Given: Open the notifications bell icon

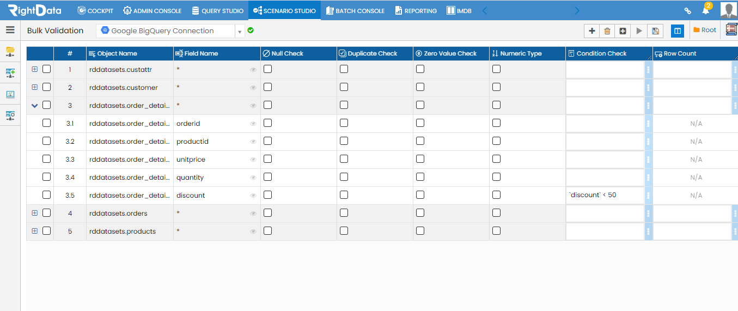Looking at the screenshot, I should 706,10.
